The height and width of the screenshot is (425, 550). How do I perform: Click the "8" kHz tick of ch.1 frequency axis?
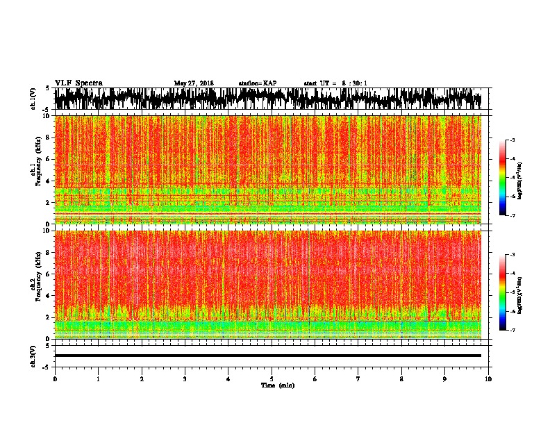(47, 137)
